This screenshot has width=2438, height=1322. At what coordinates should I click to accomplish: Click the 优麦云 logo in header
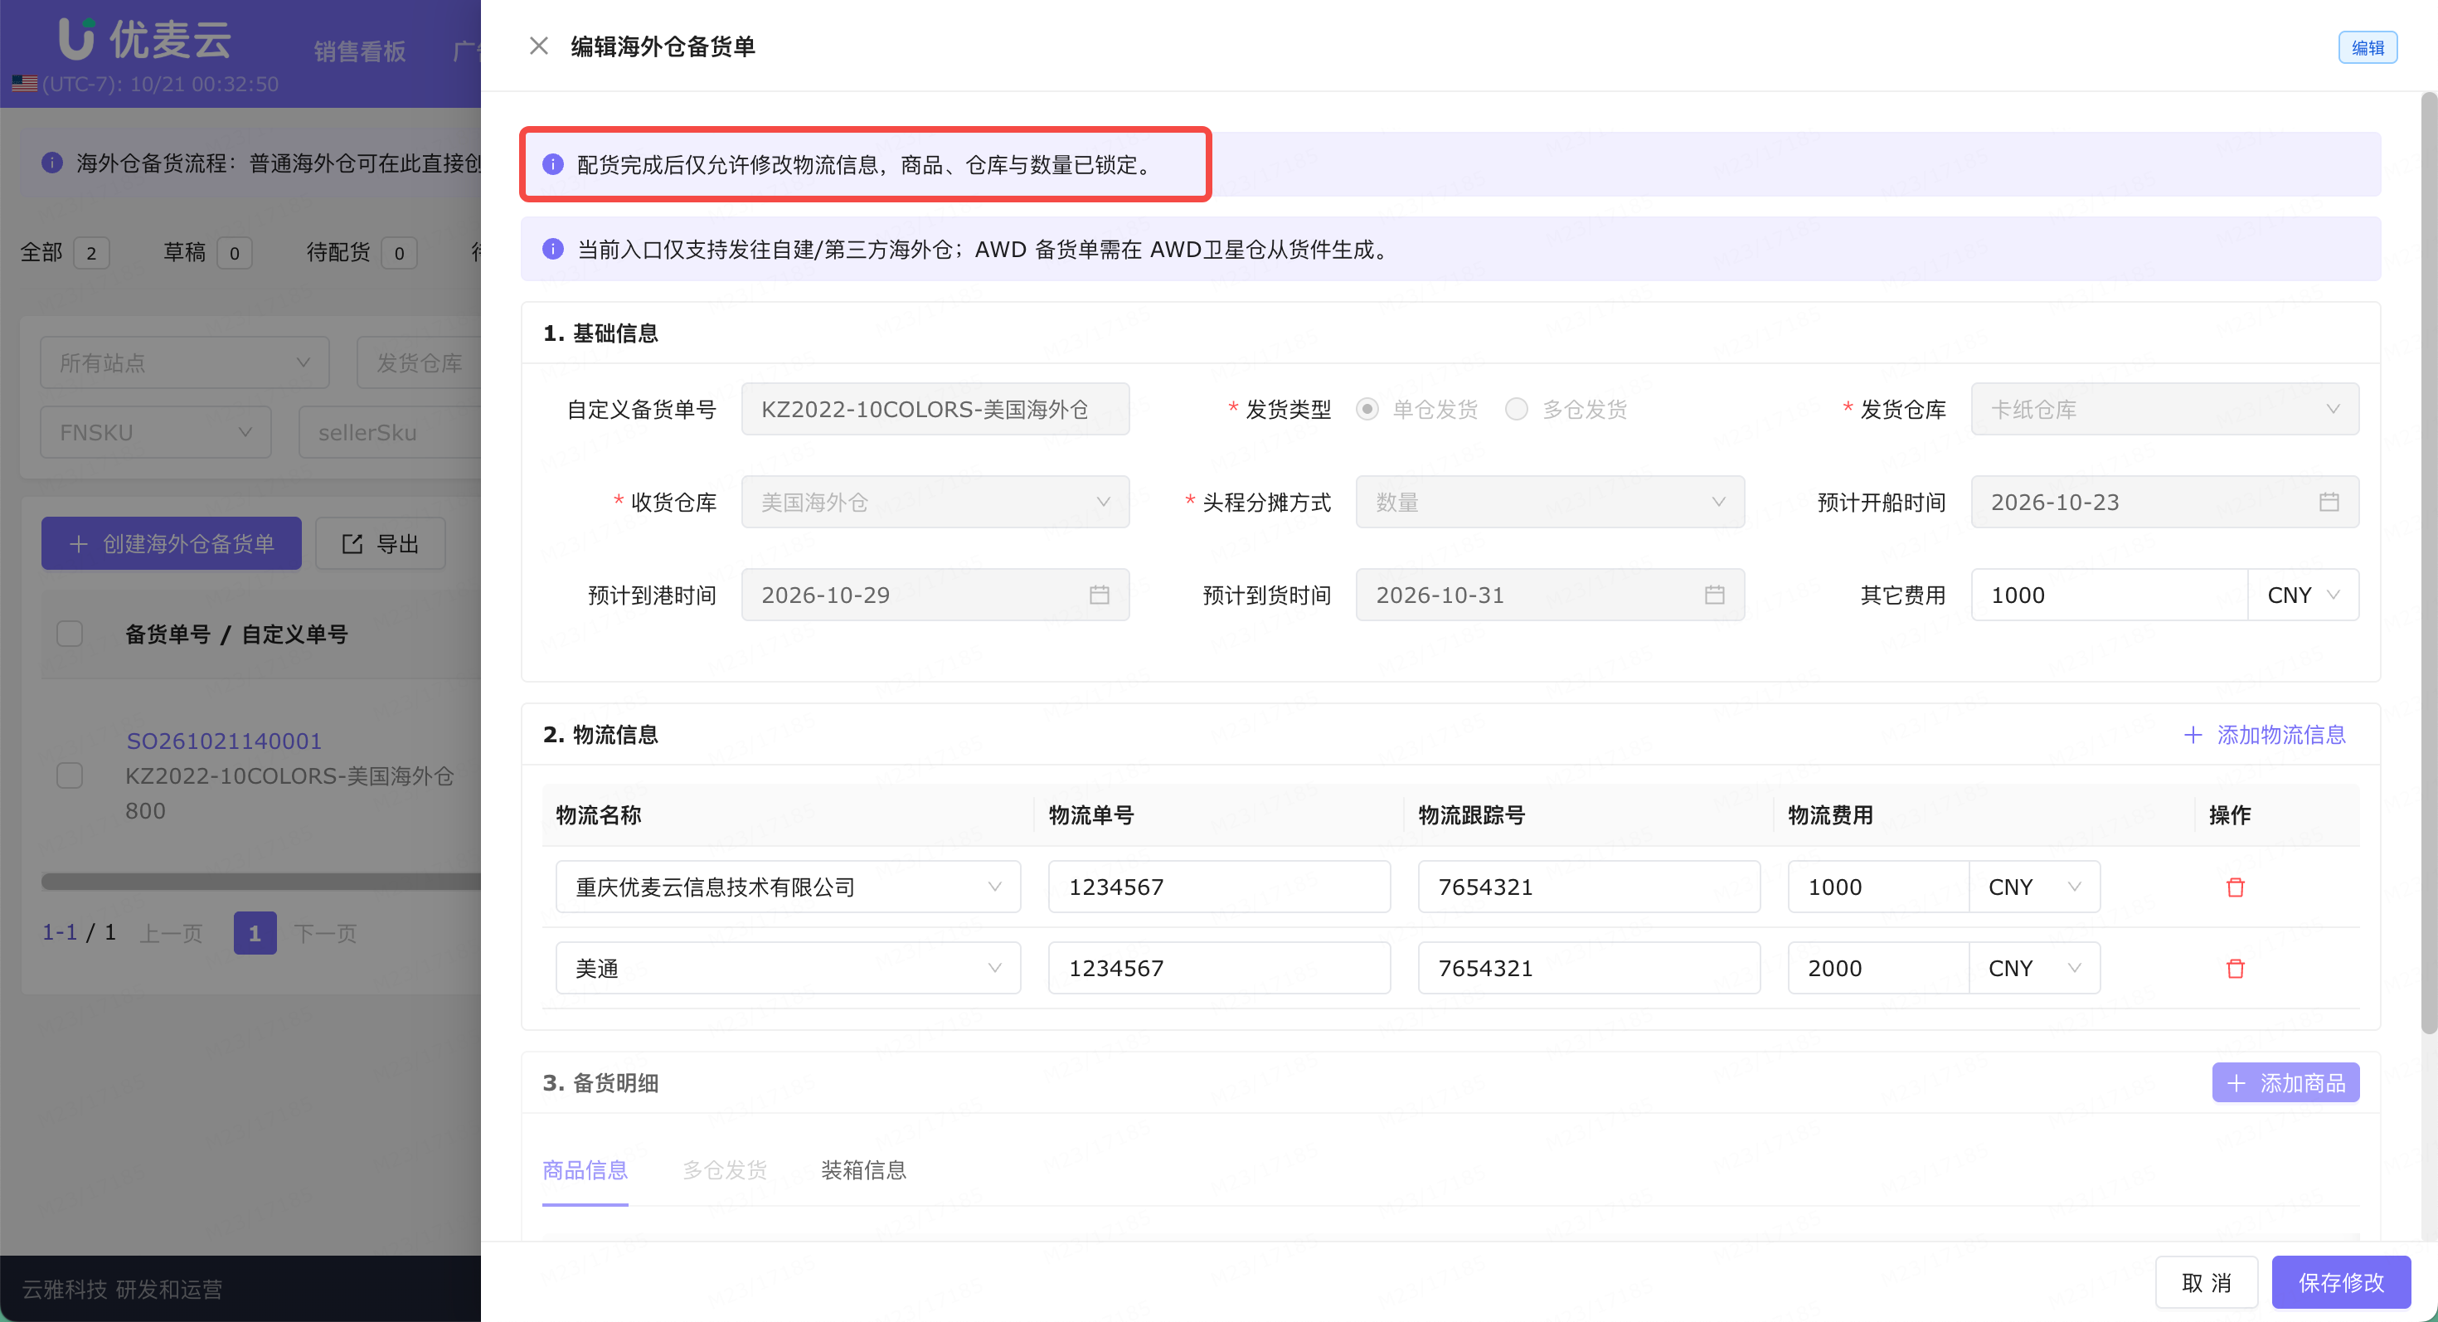[145, 39]
